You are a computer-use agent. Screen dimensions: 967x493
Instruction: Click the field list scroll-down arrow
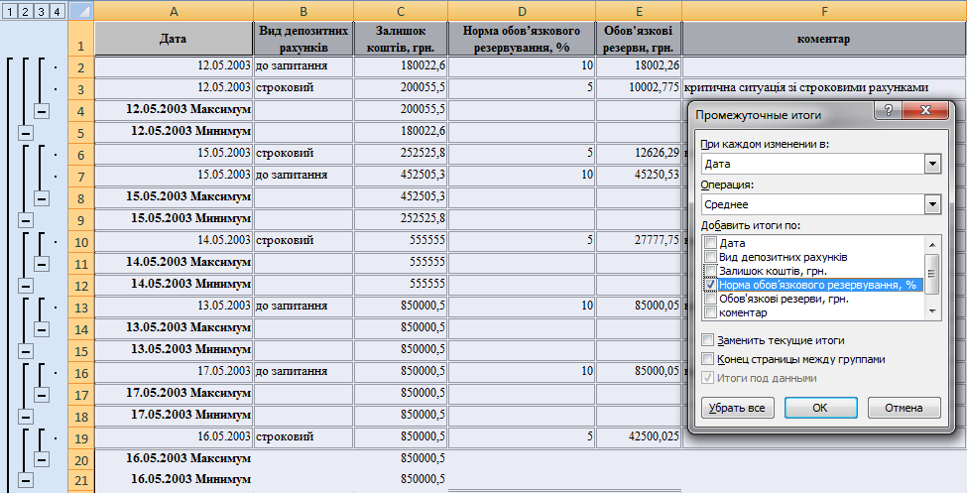[932, 311]
